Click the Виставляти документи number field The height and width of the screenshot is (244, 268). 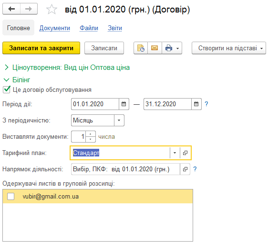pyautogui.click(x=79, y=137)
